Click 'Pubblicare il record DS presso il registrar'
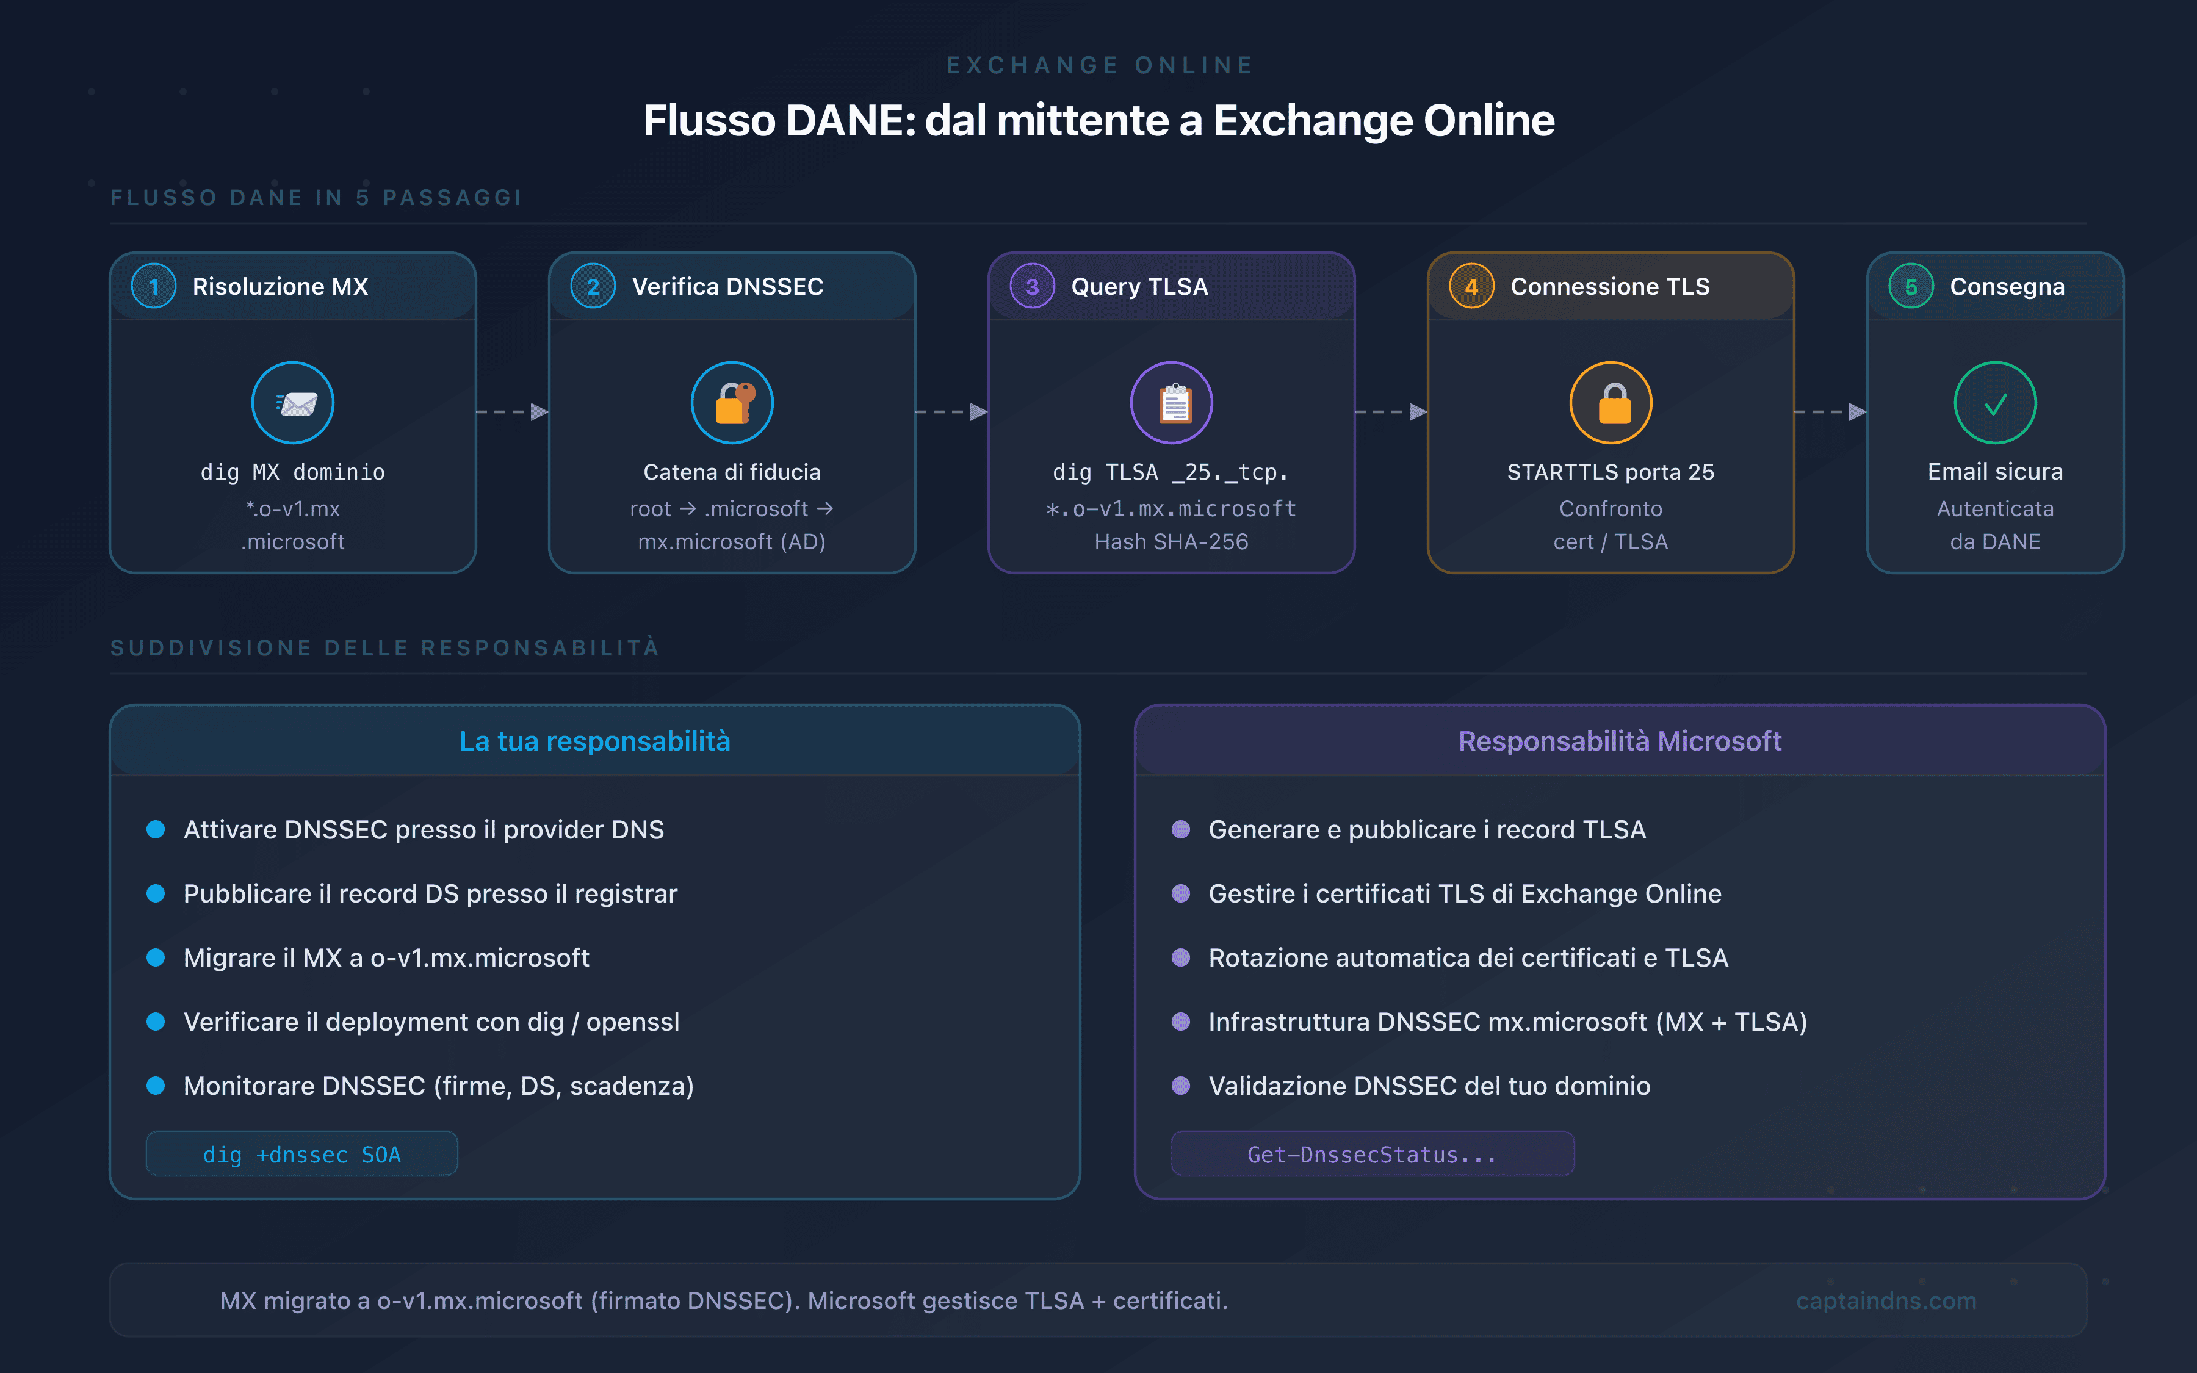 tap(430, 895)
